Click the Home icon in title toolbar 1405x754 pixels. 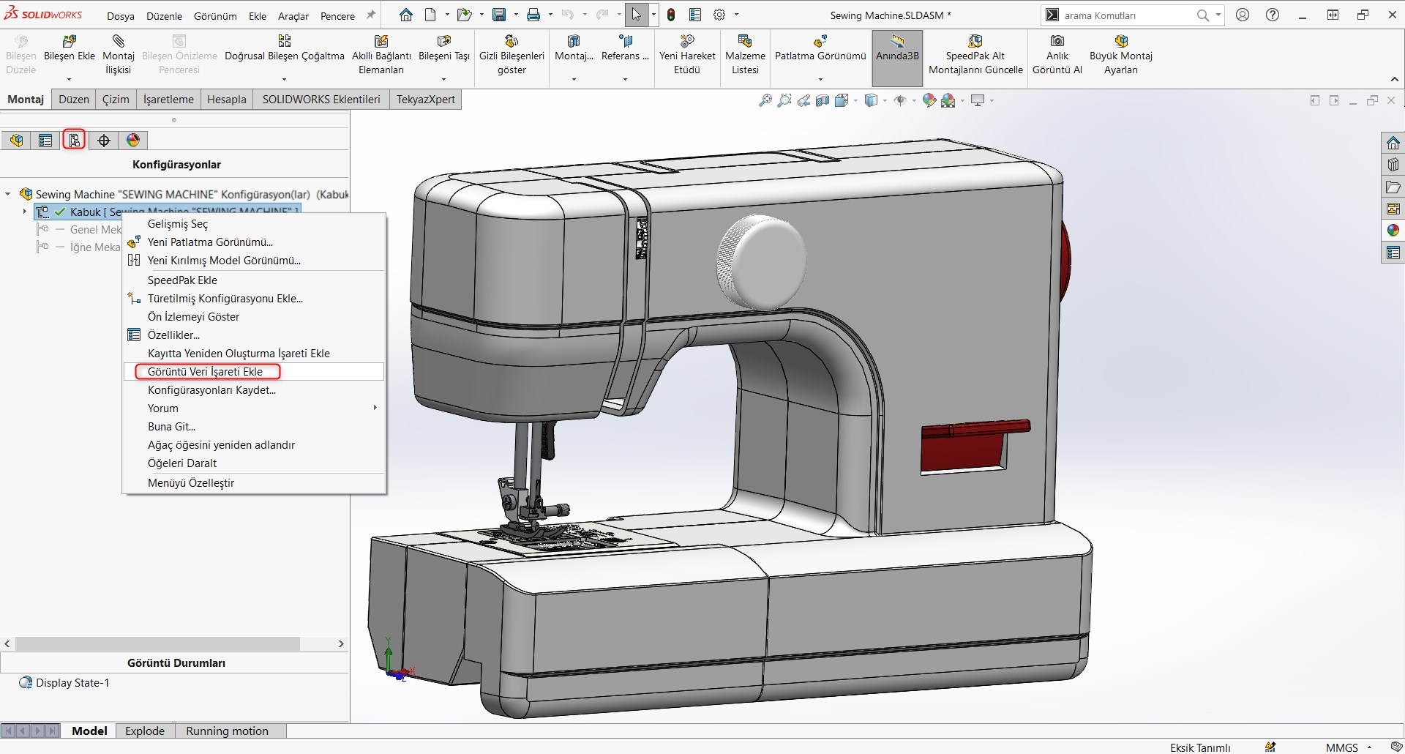point(406,15)
